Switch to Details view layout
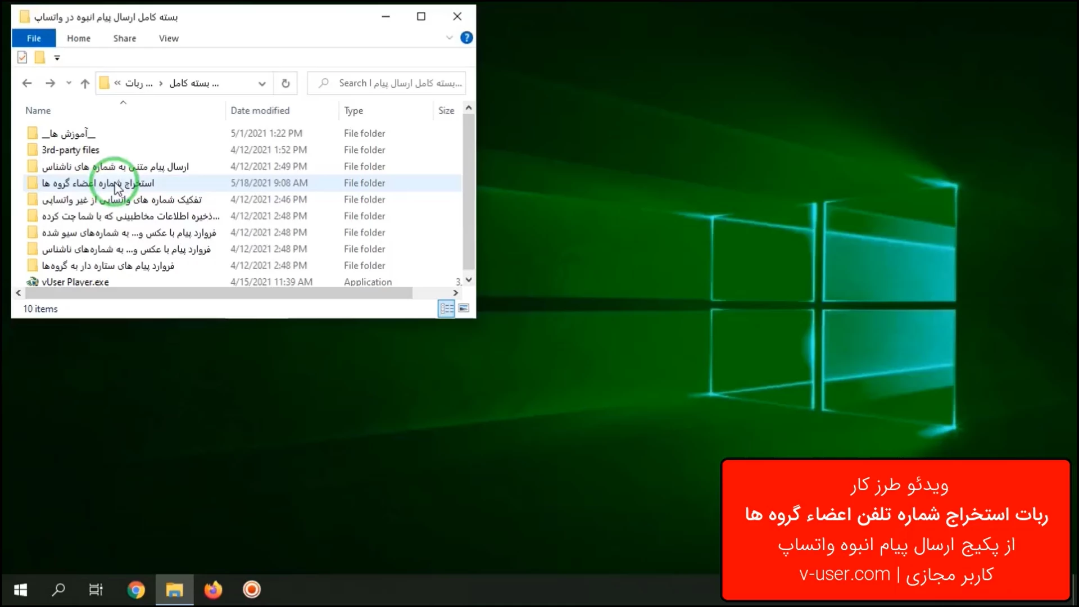 click(446, 308)
